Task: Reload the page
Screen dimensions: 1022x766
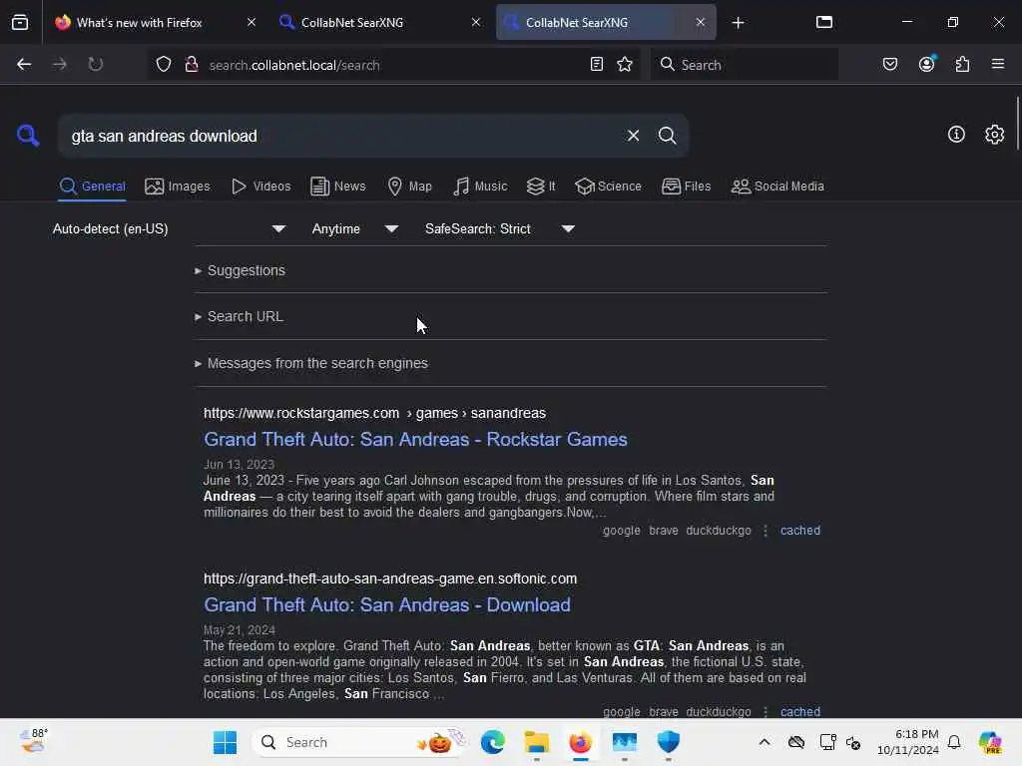Action: [x=95, y=64]
